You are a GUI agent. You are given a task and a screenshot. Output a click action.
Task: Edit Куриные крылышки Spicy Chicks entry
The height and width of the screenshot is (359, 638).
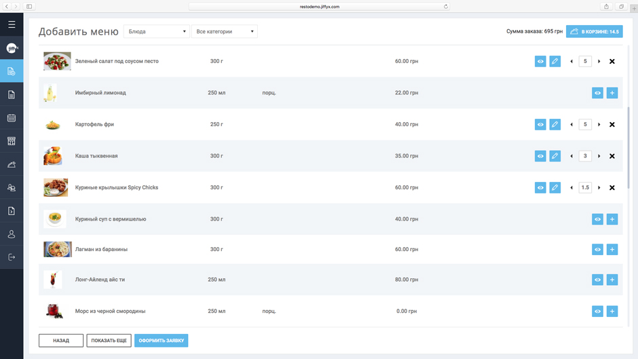coord(555,188)
